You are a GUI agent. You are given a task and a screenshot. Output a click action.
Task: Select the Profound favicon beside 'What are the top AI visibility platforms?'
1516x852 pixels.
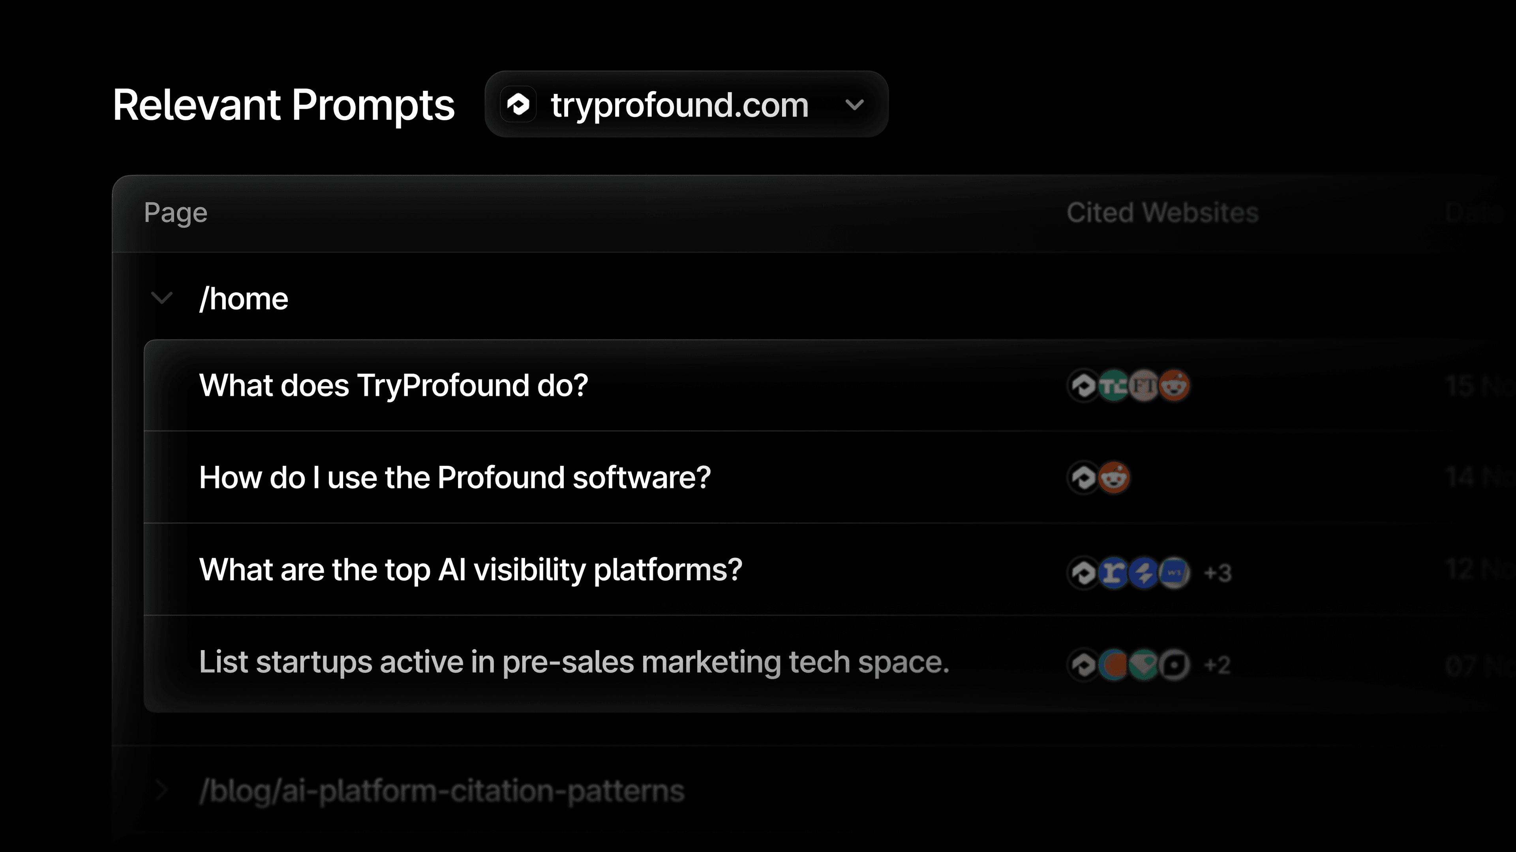(x=1083, y=573)
